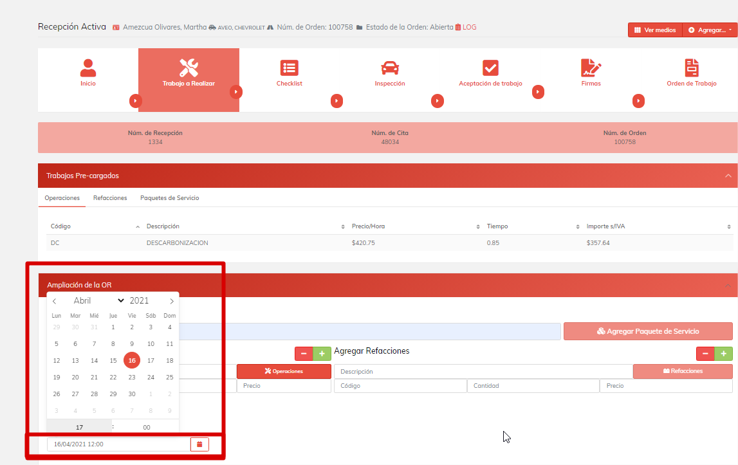Switch to Paquetes de Servicio tab
Screen dimensions: 738x465
pos(169,198)
